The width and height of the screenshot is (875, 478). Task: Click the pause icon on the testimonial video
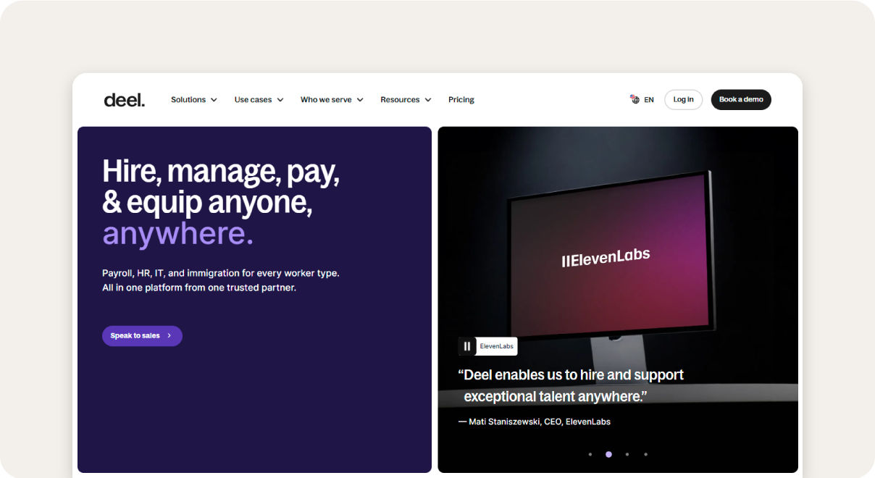467,346
